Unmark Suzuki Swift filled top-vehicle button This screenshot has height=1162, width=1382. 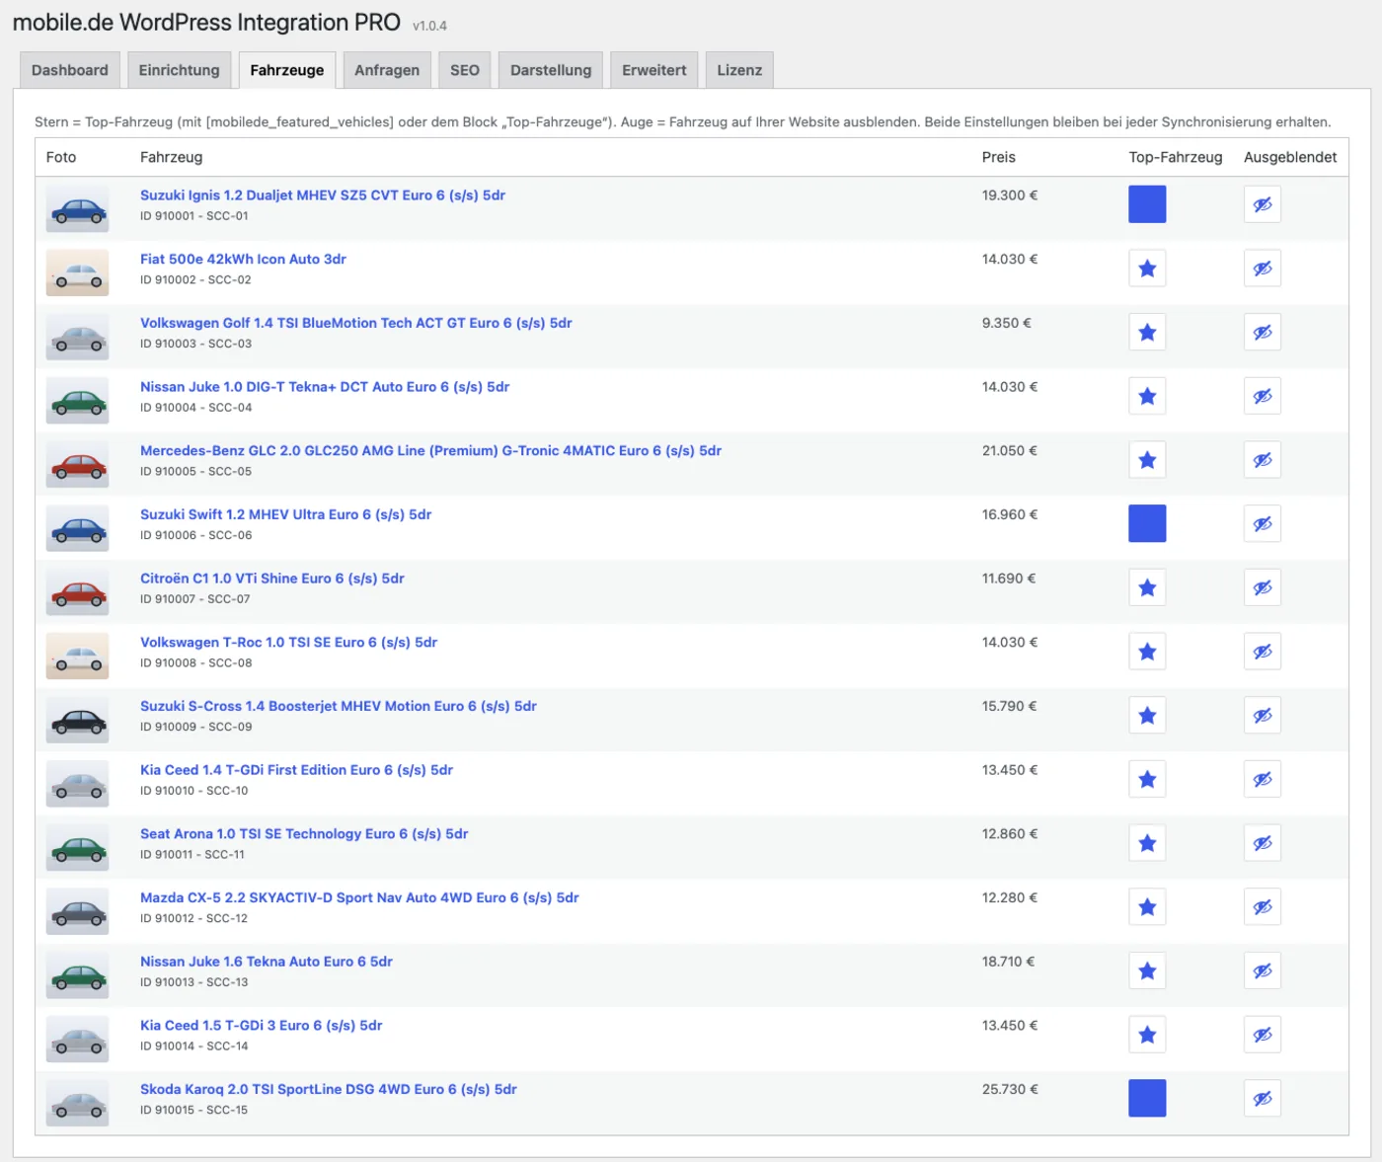coord(1147,523)
